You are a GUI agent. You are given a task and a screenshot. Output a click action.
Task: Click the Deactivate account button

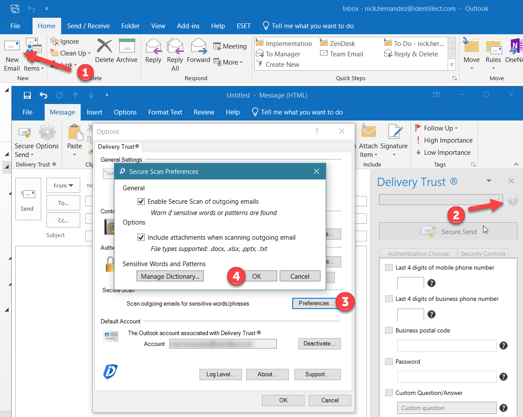(319, 344)
